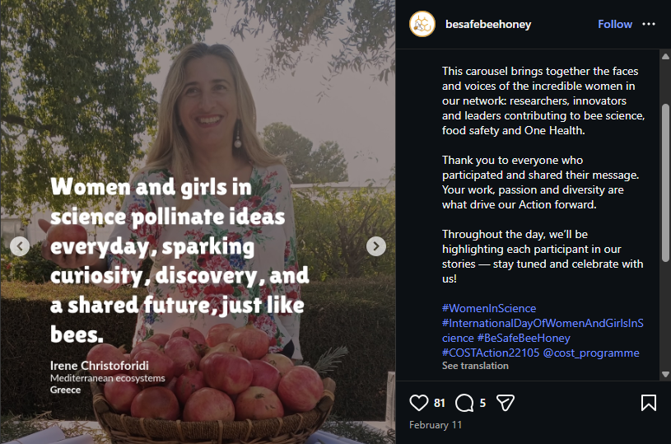This screenshot has height=444, width=671.
Task: Open the #InternationalDayOfWomenAndGirlsInScience hashtag
Action: pos(542,323)
